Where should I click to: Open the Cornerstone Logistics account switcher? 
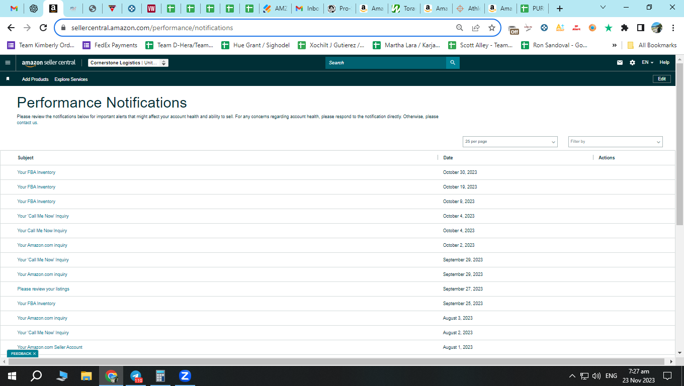128,63
